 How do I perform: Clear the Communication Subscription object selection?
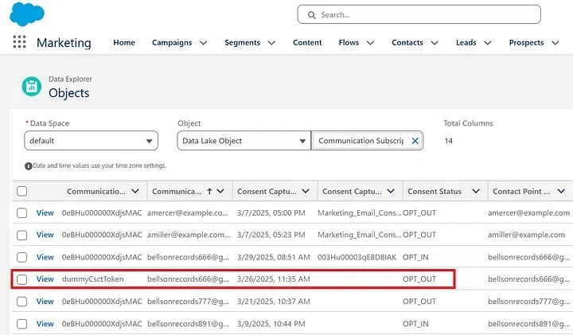pos(415,141)
